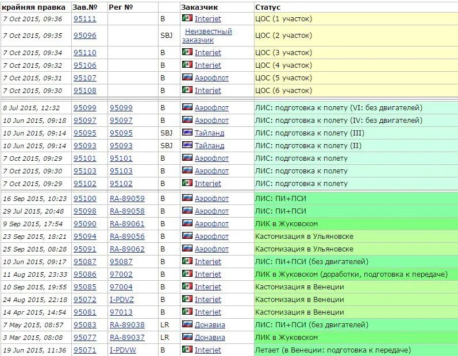
Task: Select the ЦОС (6 участок) status cell
Action: (356, 91)
